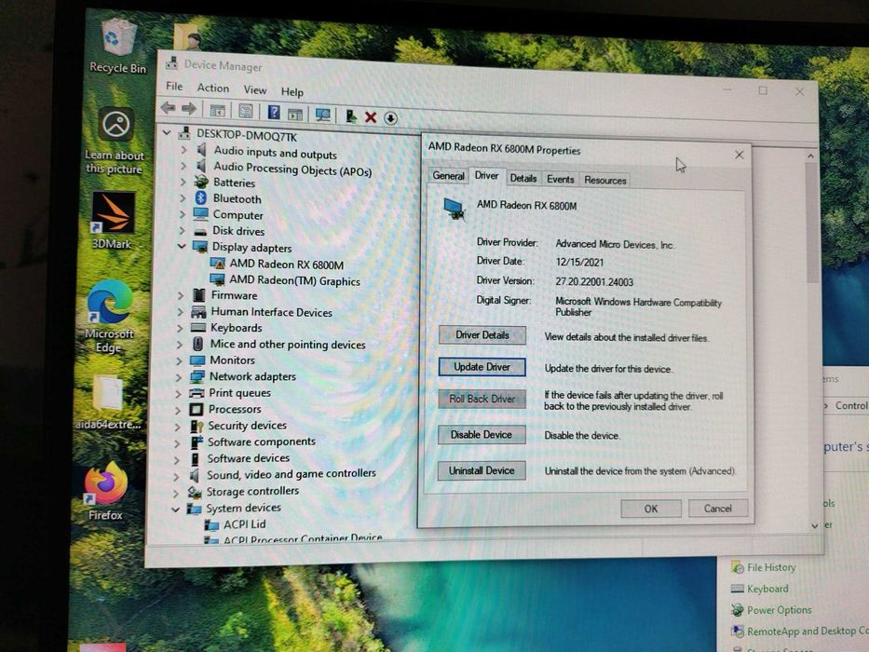The height and width of the screenshot is (652, 869).
Task: Click the red X Uninstall device icon
Action: [371, 117]
